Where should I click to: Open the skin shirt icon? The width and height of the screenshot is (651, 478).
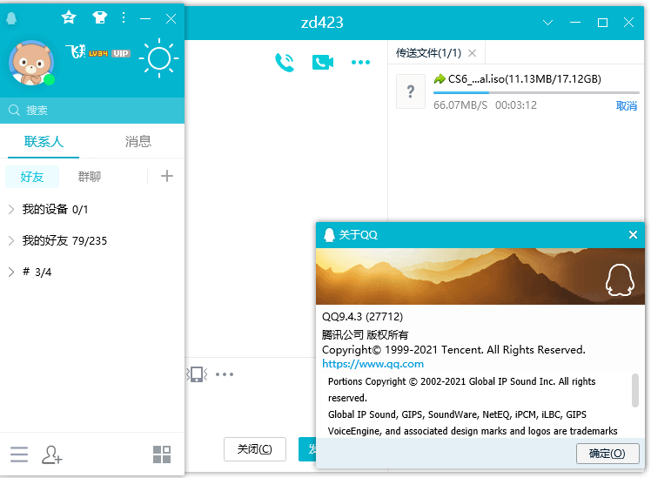tap(99, 17)
